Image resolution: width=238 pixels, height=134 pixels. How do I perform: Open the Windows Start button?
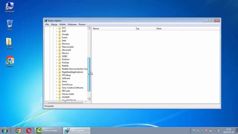(5, 131)
